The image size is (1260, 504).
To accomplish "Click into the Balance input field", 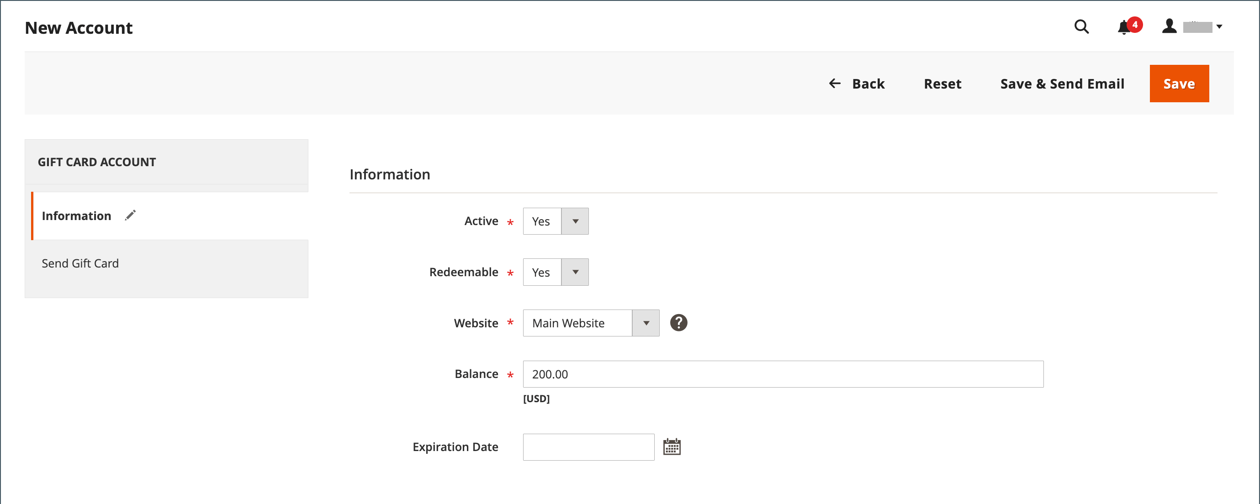I will click(x=783, y=374).
